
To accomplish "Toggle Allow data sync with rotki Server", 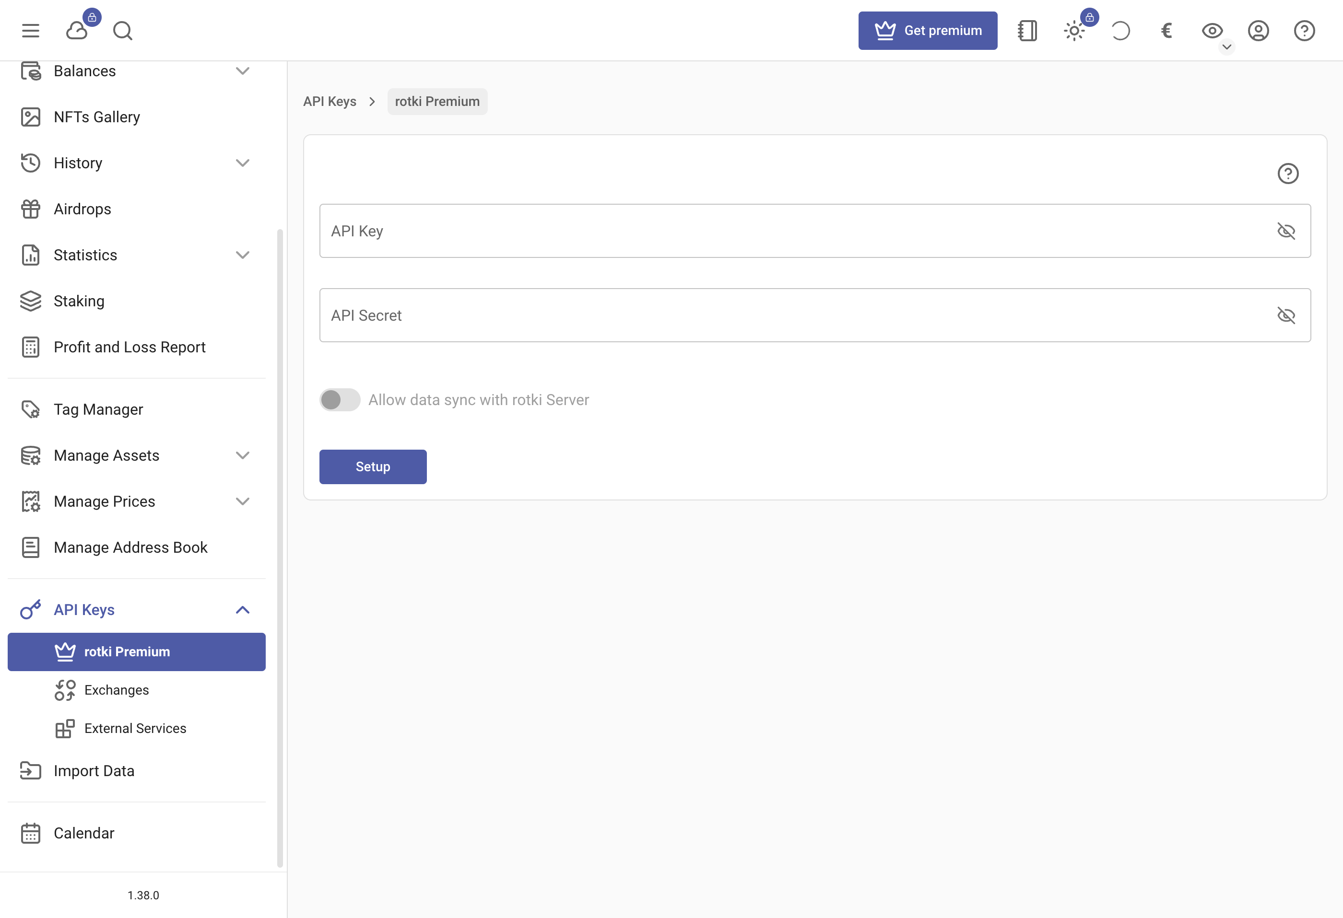I will pos(340,400).
